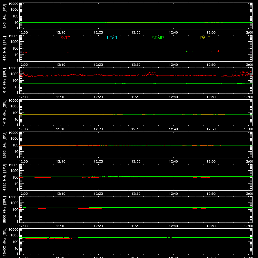Select the 12:30 label below the 1415 MHz panel
This screenshot has height=258, width=258.
(136, 129)
